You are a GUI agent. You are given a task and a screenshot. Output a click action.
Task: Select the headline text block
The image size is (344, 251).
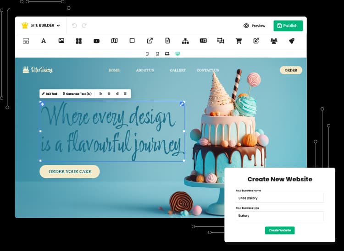coord(112,131)
